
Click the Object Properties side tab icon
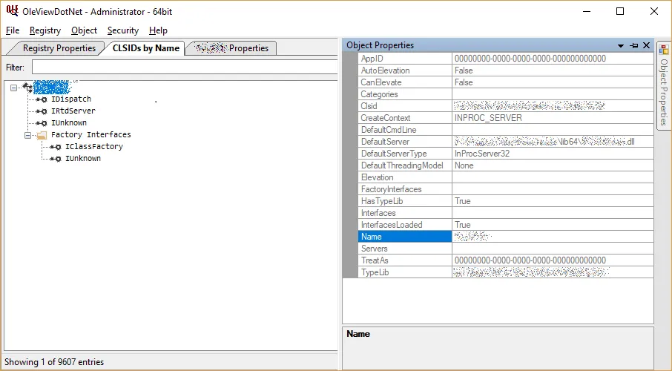tap(664, 50)
